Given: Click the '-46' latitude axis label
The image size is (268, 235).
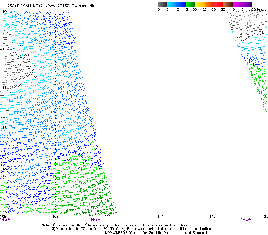Looking at the screenshot, I should [x=3, y=128].
